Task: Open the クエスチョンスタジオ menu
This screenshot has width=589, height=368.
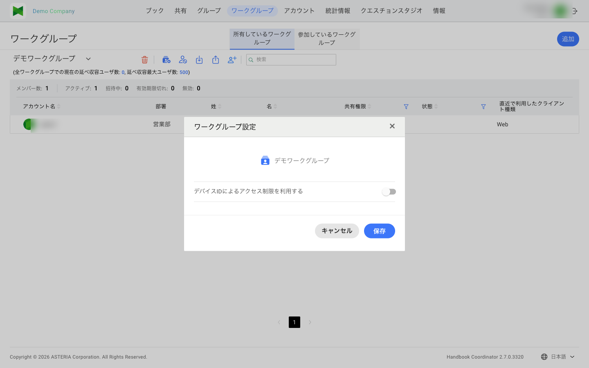Action: [x=391, y=11]
